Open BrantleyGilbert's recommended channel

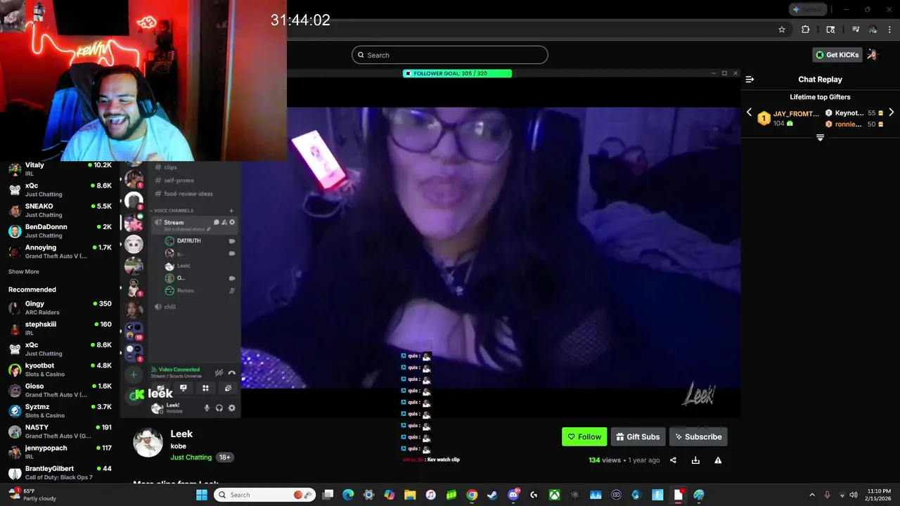click(x=60, y=472)
